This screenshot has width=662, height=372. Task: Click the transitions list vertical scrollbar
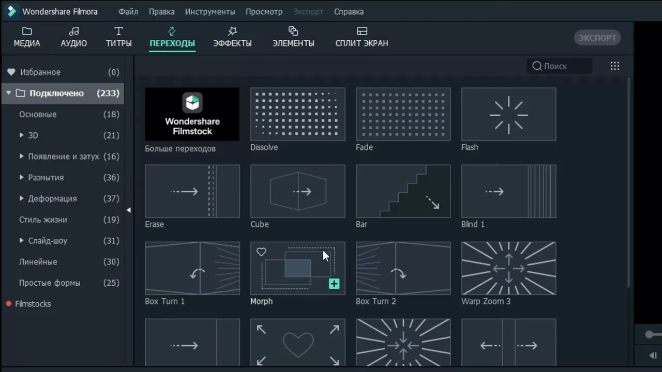tap(629, 181)
